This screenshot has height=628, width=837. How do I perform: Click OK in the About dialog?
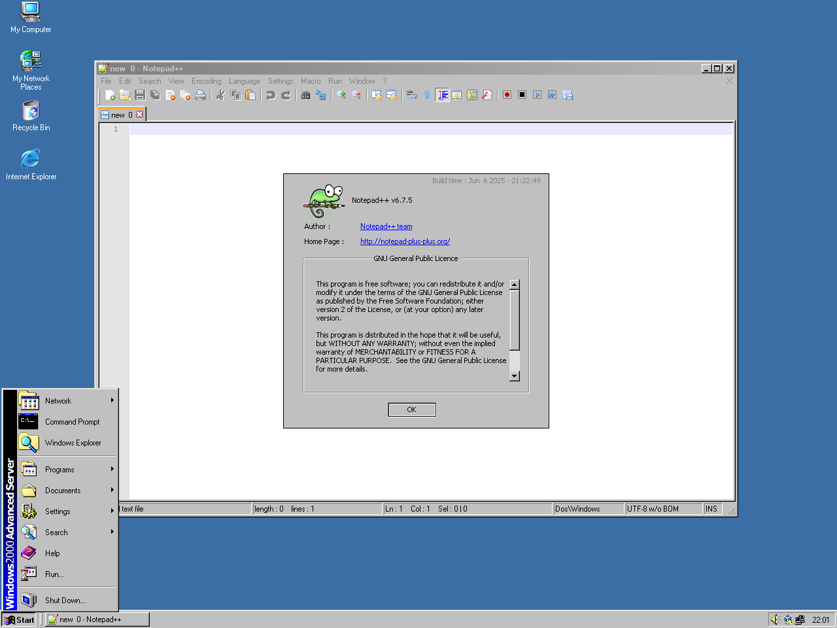pyautogui.click(x=412, y=410)
